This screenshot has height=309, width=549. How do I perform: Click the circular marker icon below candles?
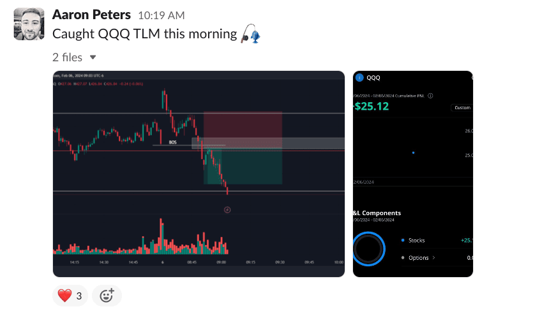(x=227, y=209)
